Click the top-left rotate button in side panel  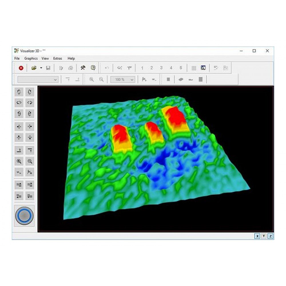coord(19,92)
